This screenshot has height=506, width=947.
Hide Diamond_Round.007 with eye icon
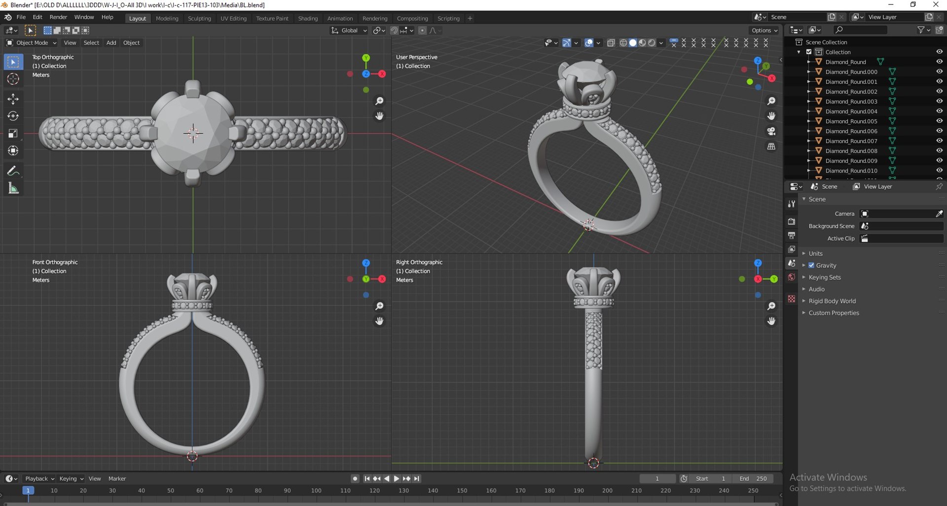pos(939,141)
